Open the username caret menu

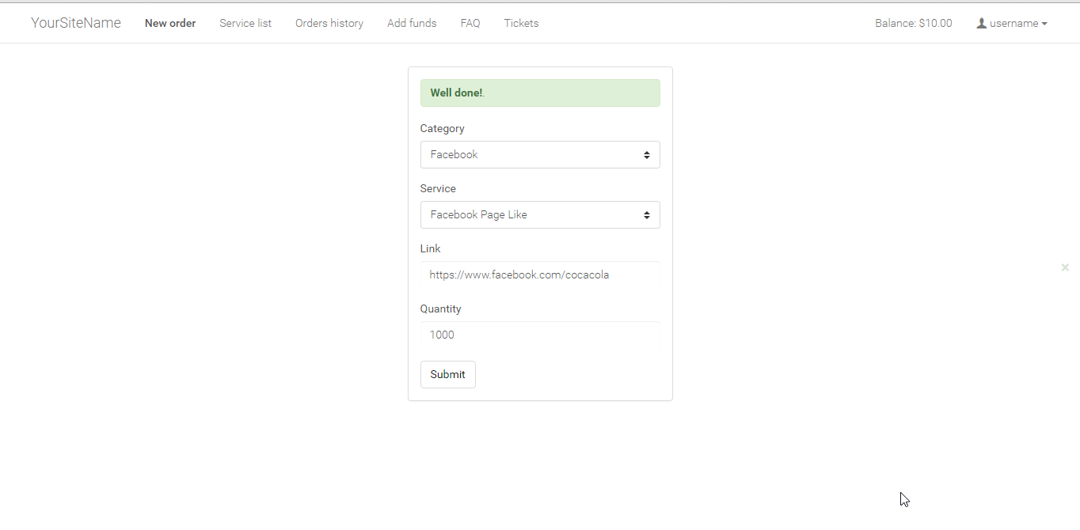[x=1044, y=24]
